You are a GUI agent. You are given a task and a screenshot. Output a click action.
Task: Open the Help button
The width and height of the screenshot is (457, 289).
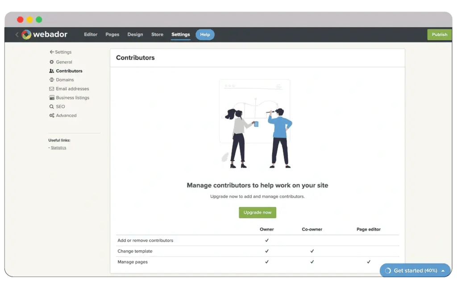pyautogui.click(x=205, y=34)
